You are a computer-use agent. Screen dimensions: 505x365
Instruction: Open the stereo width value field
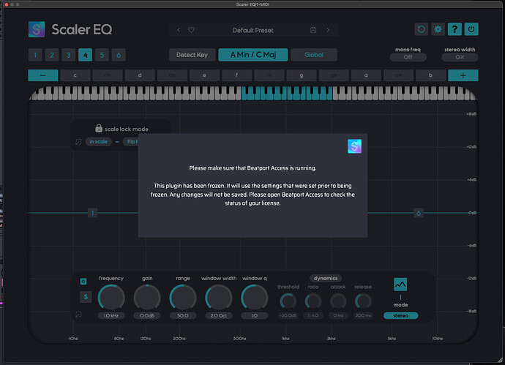click(460, 57)
